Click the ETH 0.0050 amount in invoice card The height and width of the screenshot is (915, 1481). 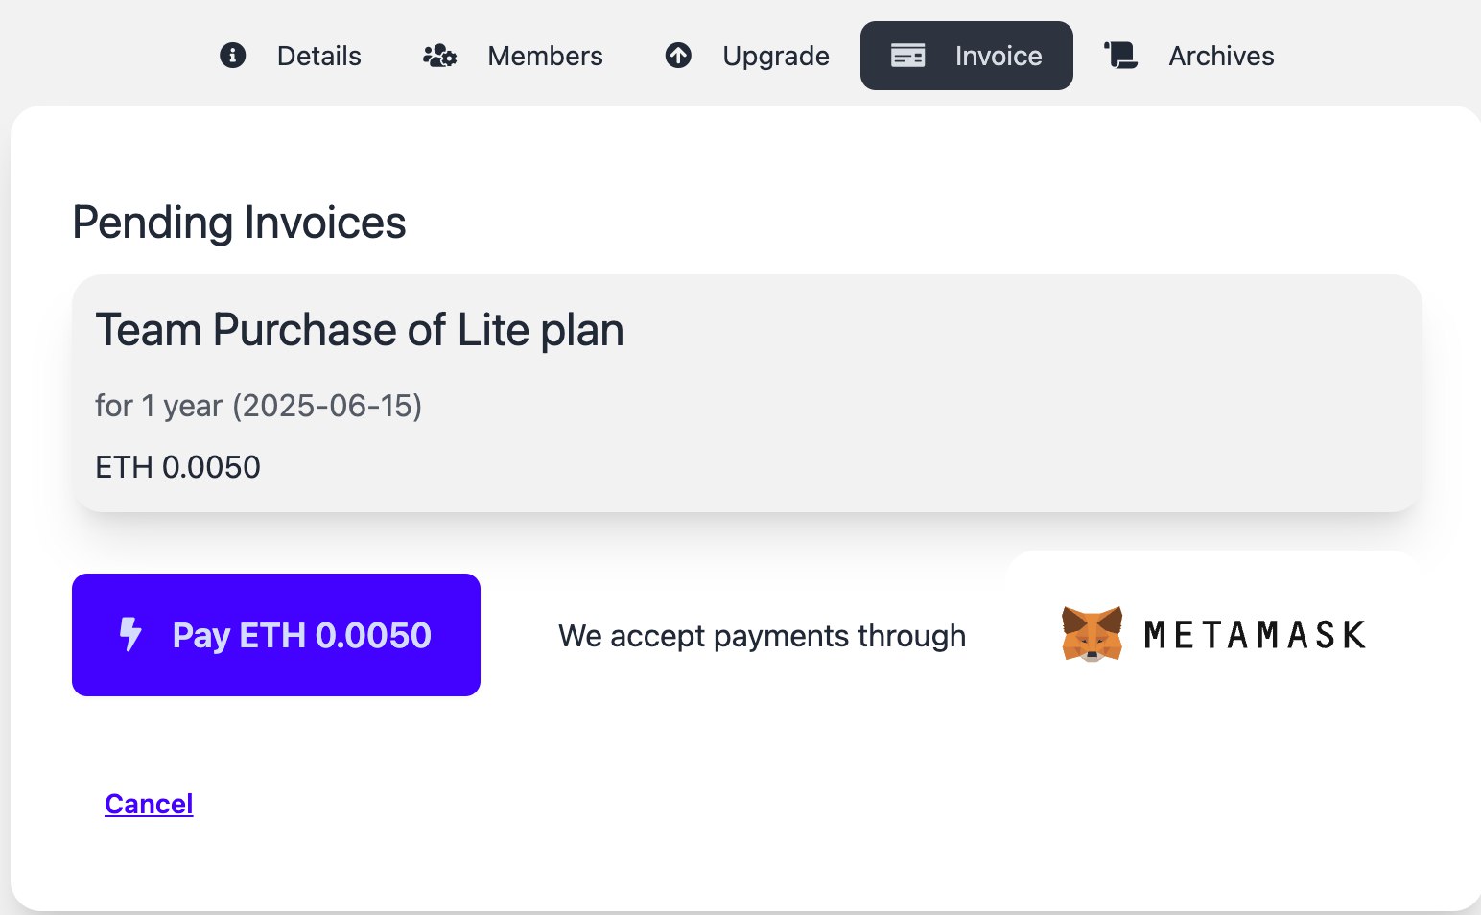click(x=177, y=467)
